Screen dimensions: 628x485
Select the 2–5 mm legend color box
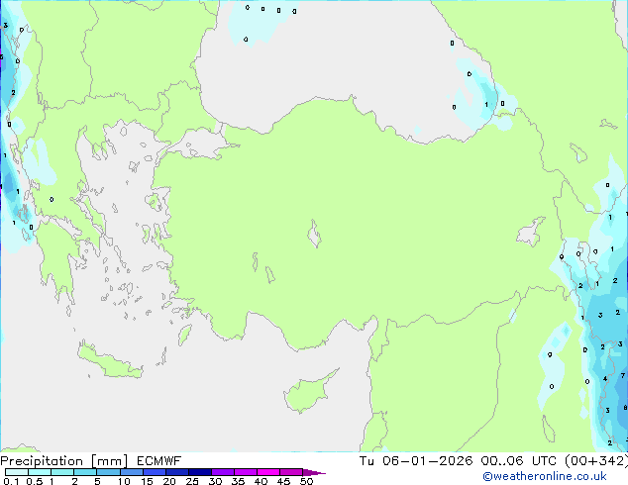pyautogui.click(x=85, y=472)
